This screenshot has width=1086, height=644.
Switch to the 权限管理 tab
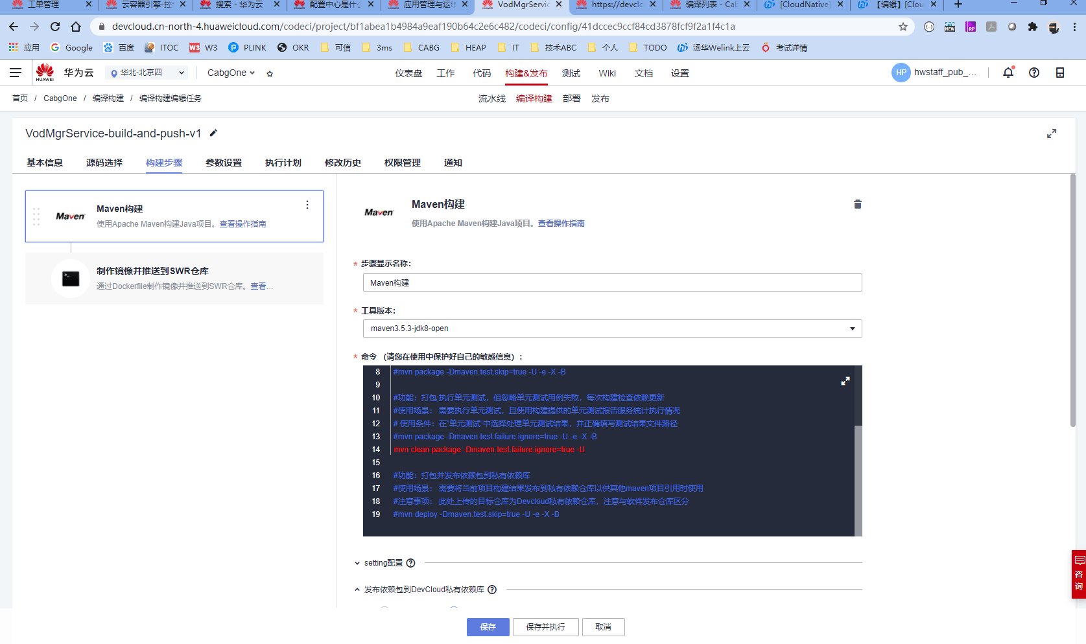click(x=403, y=163)
